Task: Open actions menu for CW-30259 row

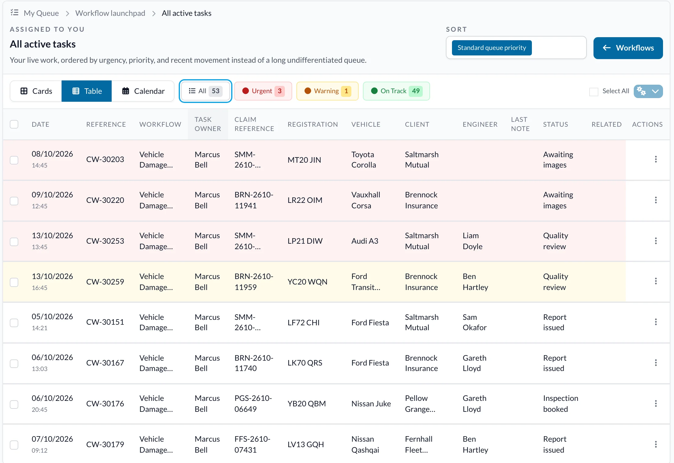Action: coord(656,281)
